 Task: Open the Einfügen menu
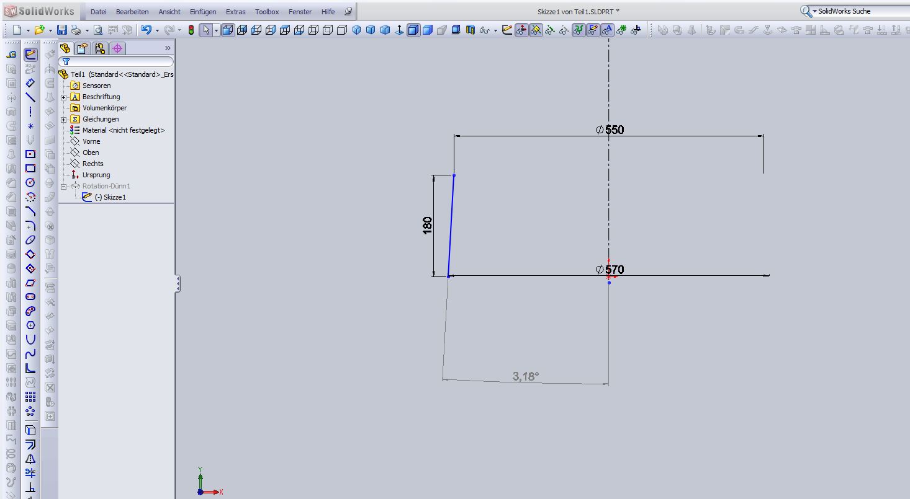click(203, 12)
